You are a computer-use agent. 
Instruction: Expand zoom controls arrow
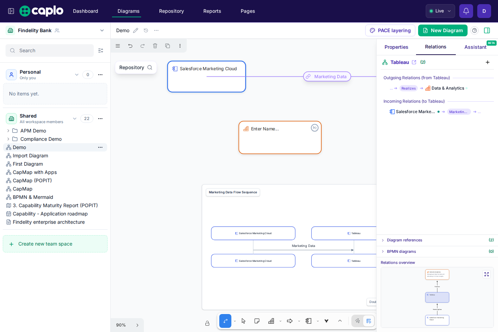click(137, 325)
